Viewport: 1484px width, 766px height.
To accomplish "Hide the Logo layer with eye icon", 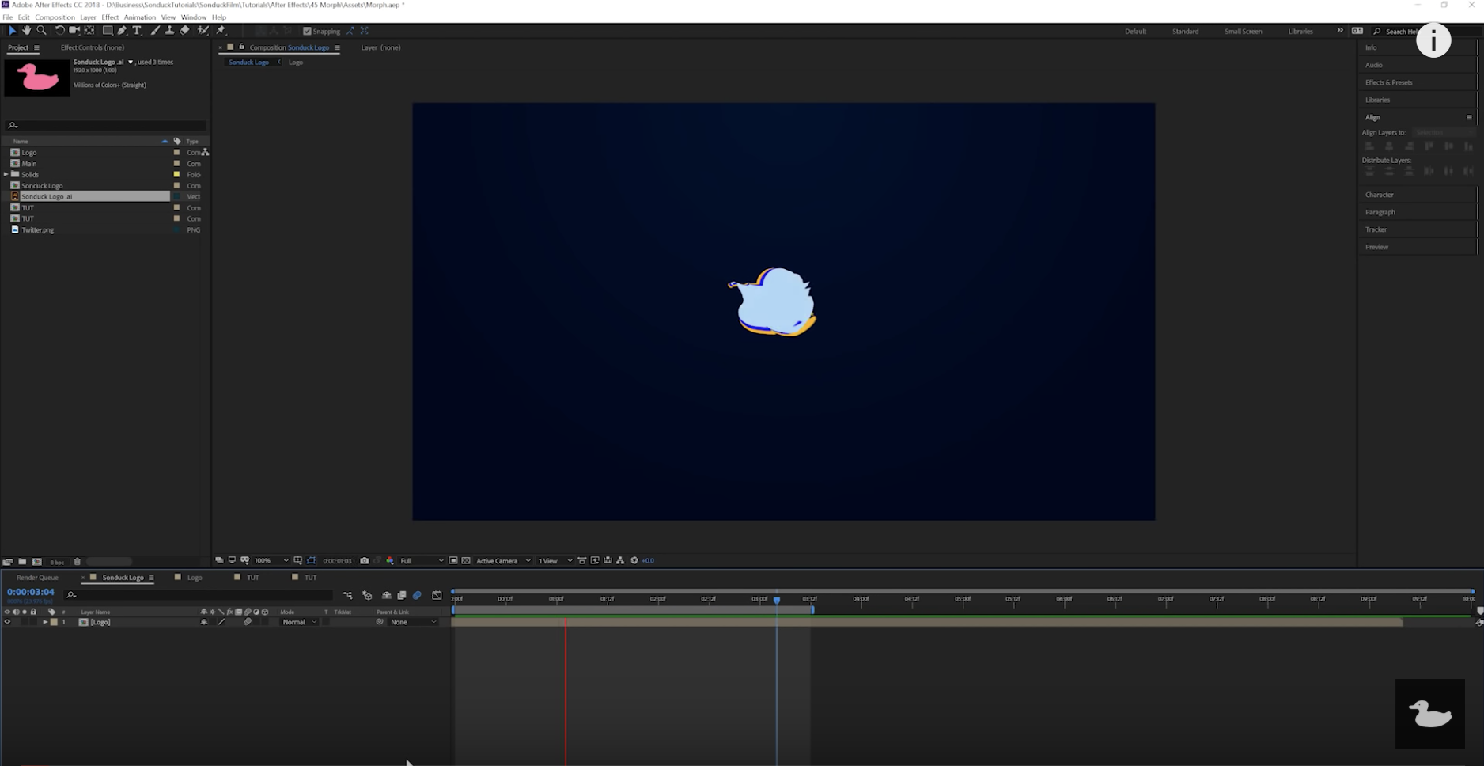I will tap(7, 622).
